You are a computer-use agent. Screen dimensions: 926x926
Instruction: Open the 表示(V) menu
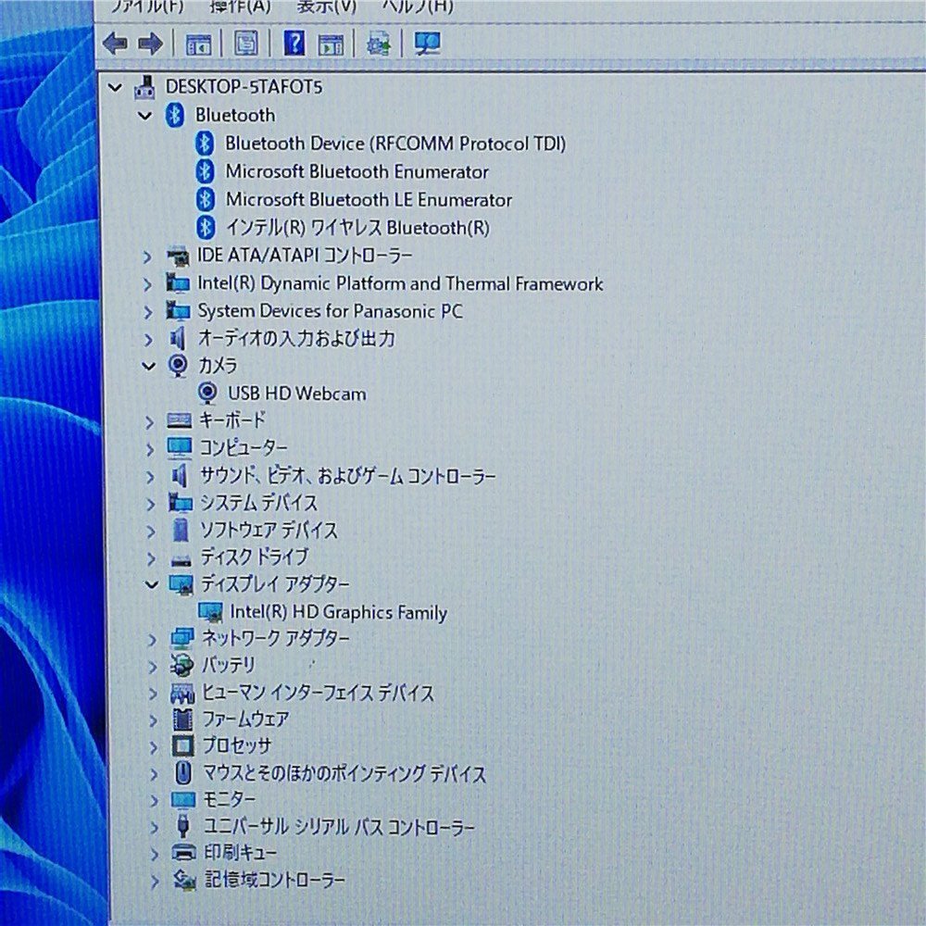tap(327, 6)
